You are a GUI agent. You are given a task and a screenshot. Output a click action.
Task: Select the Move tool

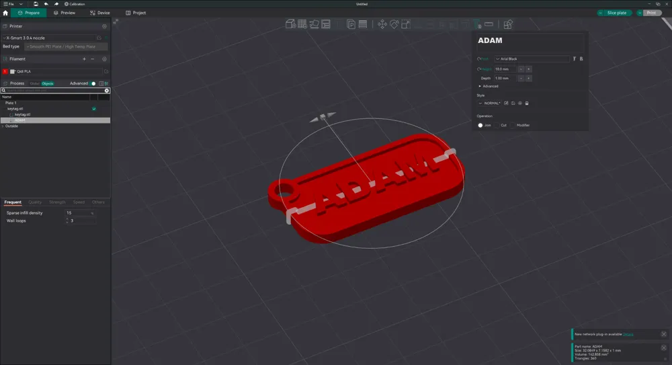coord(382,24)
